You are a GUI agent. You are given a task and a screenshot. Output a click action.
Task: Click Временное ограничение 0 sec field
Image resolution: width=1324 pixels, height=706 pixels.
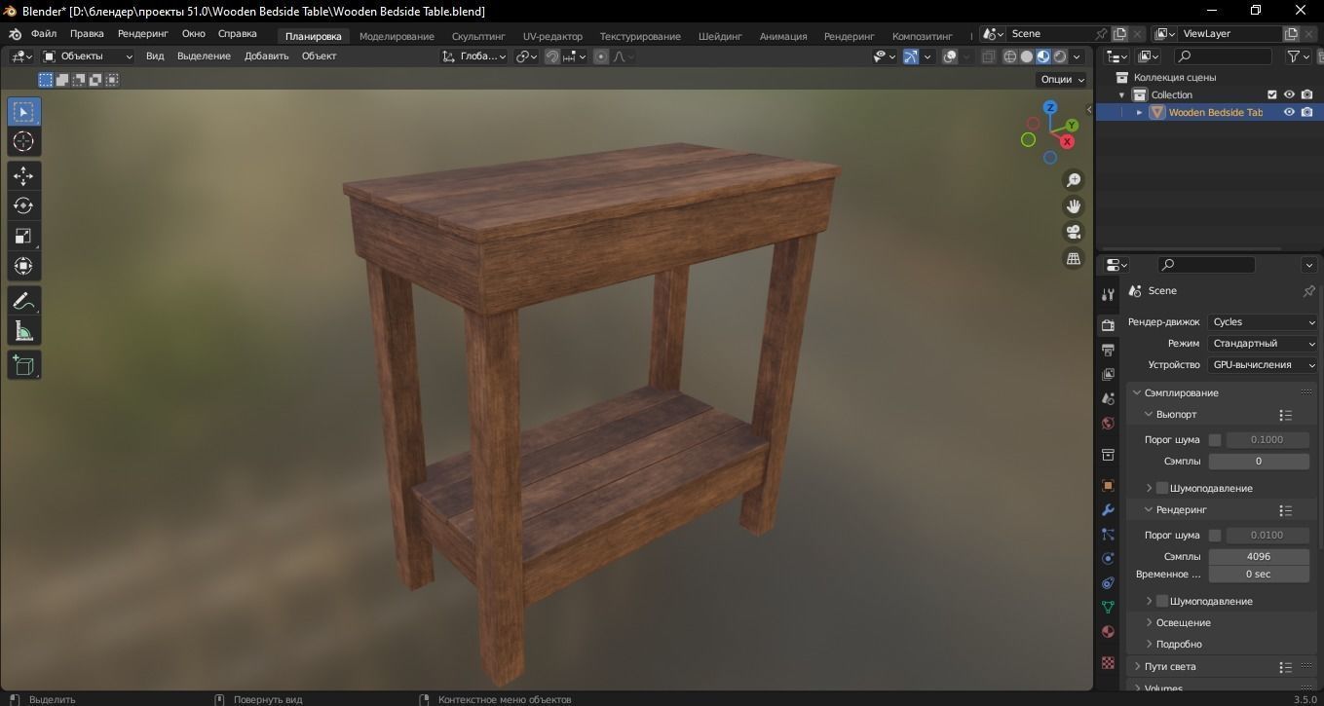coord(1259,575)
